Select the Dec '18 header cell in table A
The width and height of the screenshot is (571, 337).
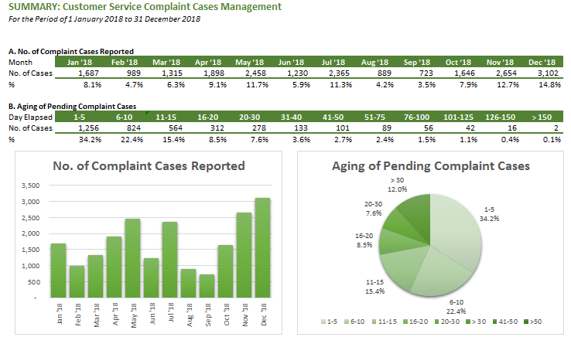542,63
